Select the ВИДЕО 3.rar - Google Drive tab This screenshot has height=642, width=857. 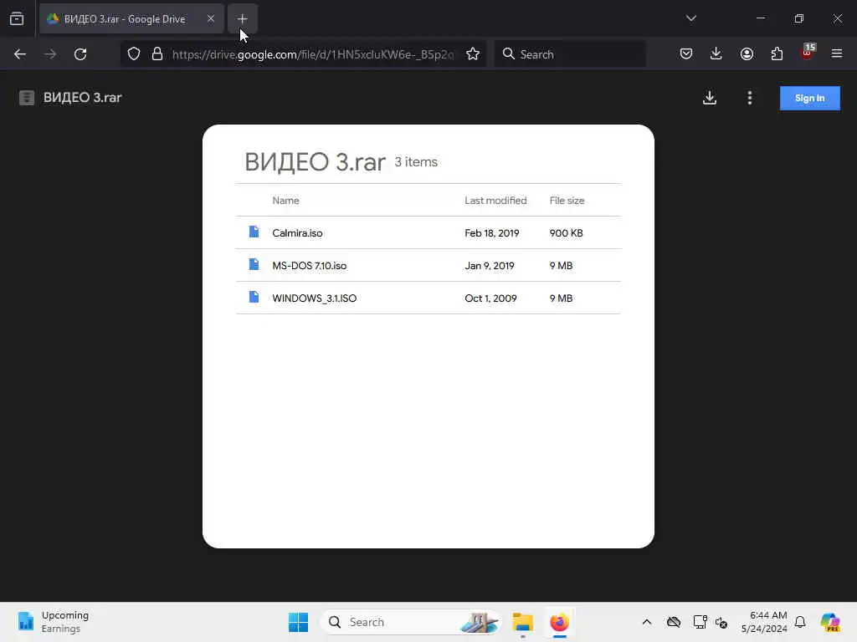(x=131, y=18)
